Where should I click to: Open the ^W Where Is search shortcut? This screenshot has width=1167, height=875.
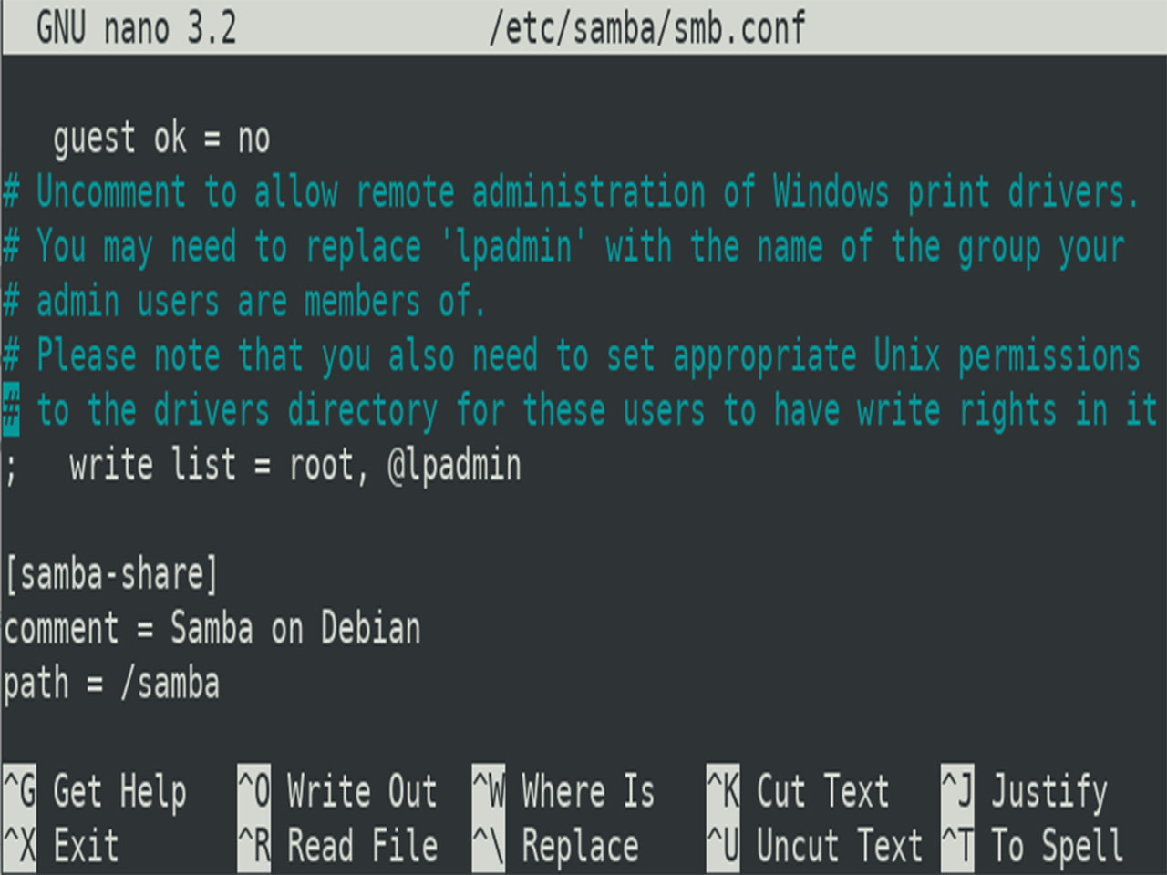564,791
